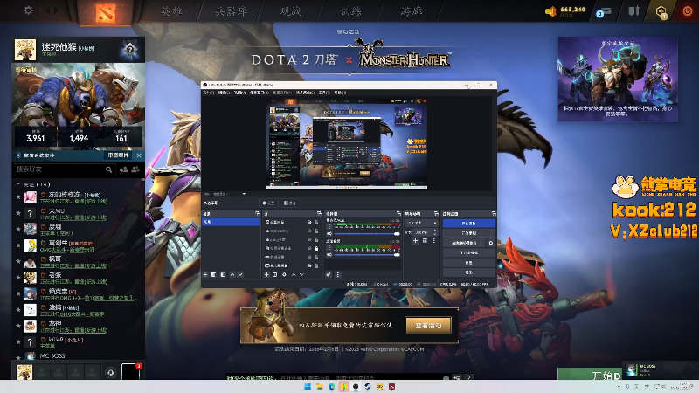This screenshot has height=393, width=699.
Task: Click the shards balance 665,240
Action: pos(573,10)
